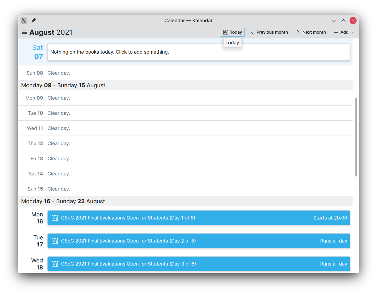
Task: Click 'Fri 13' day row label
Action: pos(37,159)
